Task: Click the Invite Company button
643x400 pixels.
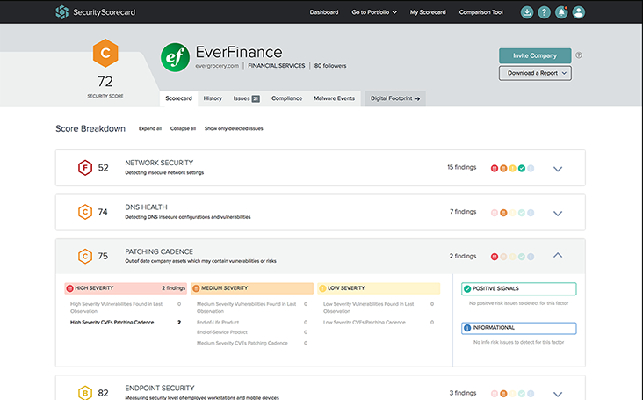Action: [x=535, y=55]
